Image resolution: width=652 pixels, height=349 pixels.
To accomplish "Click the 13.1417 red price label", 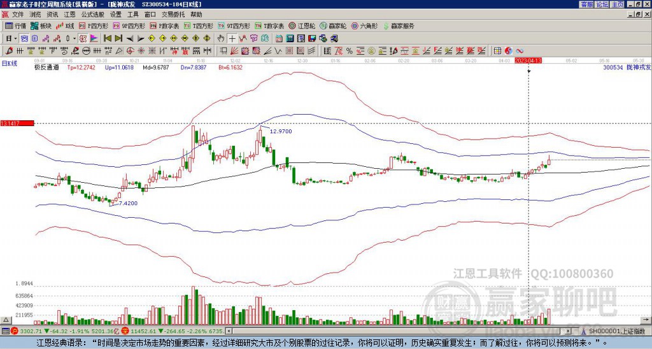I will point(17,123).
